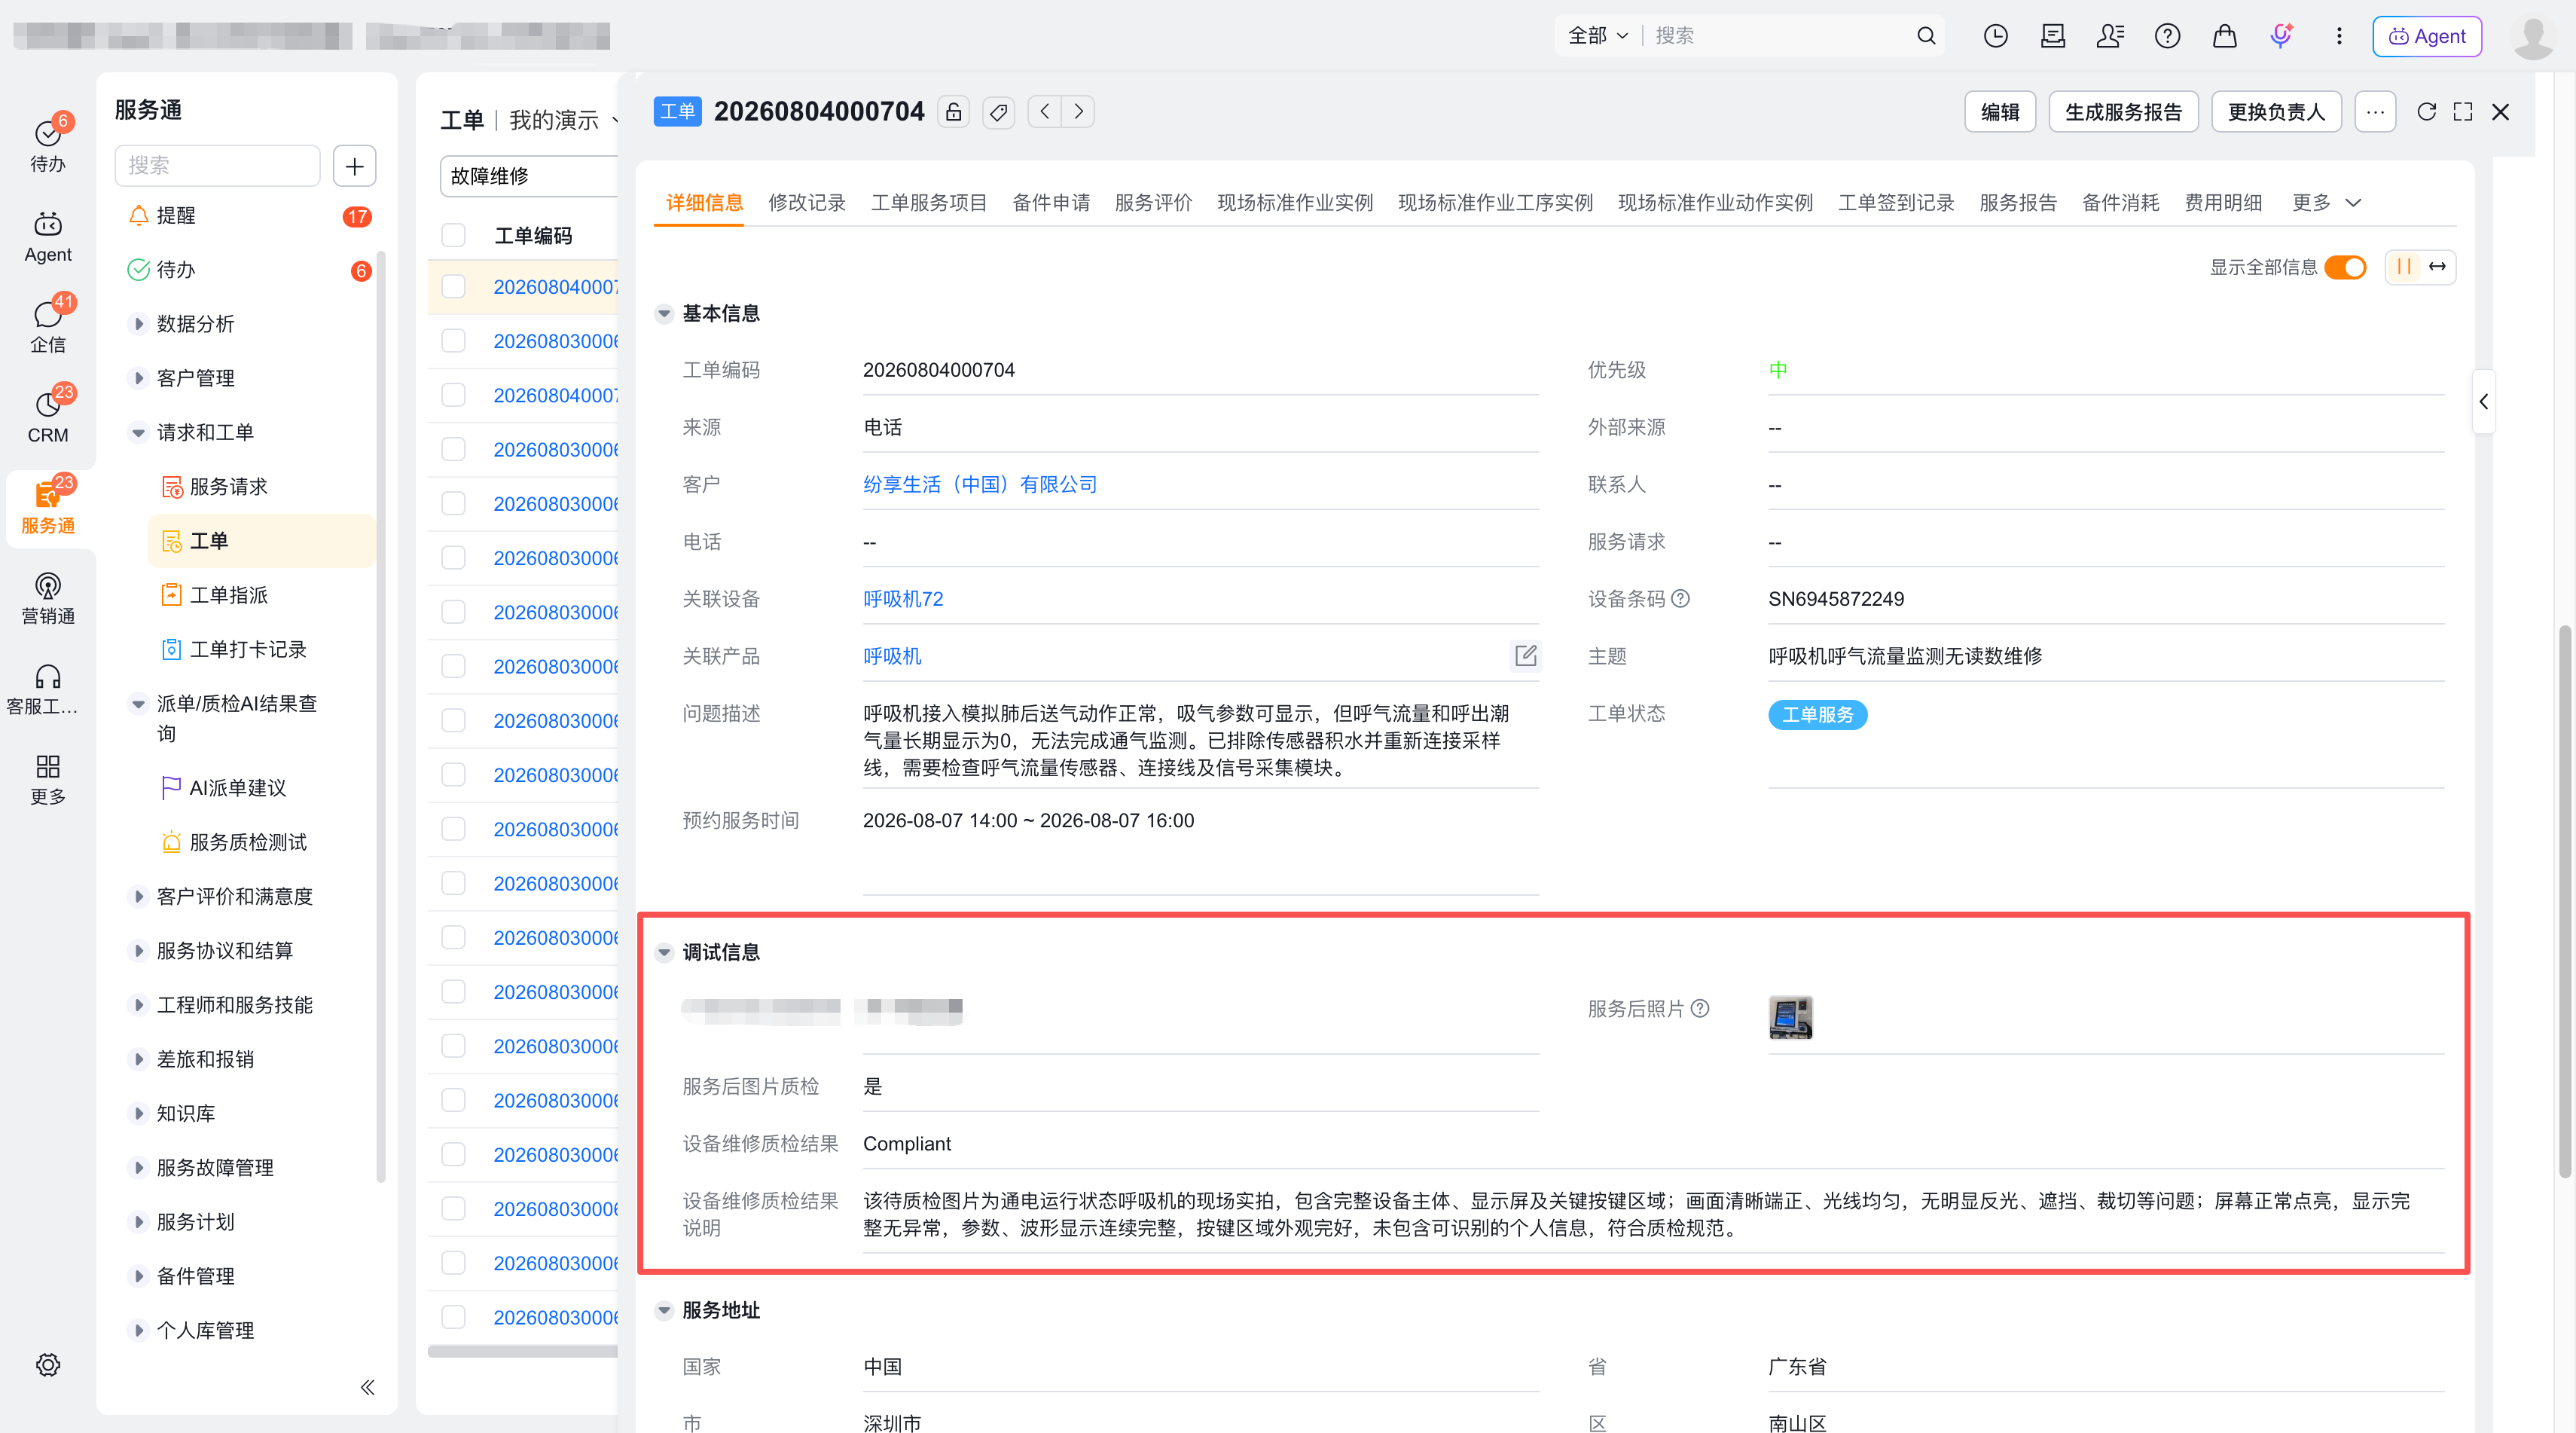Viewport: 2576px width, 1433px height.
Task: Open the help question mark icon
Action: (2167, 36)
